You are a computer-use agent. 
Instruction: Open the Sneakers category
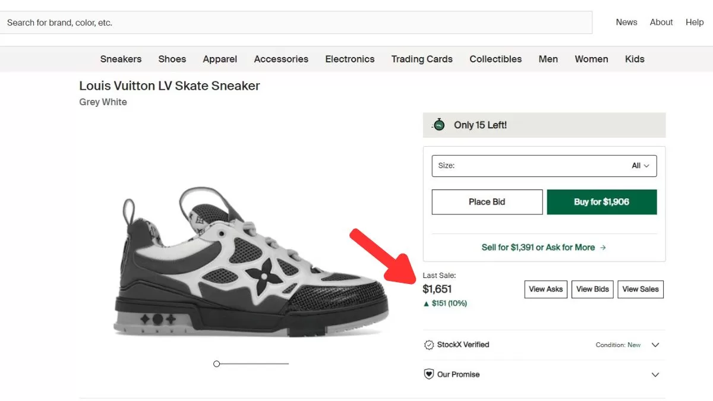point(121,59)
